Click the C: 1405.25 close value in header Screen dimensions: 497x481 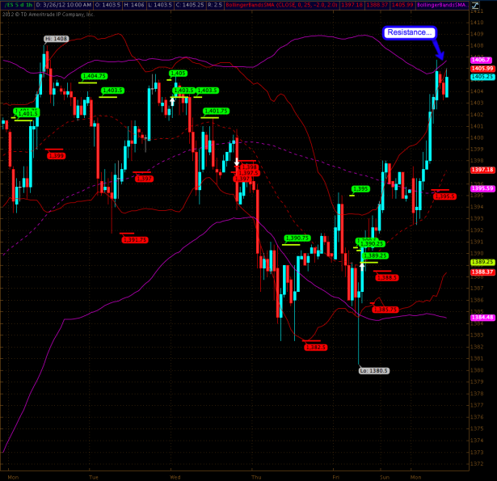point(190,5)
